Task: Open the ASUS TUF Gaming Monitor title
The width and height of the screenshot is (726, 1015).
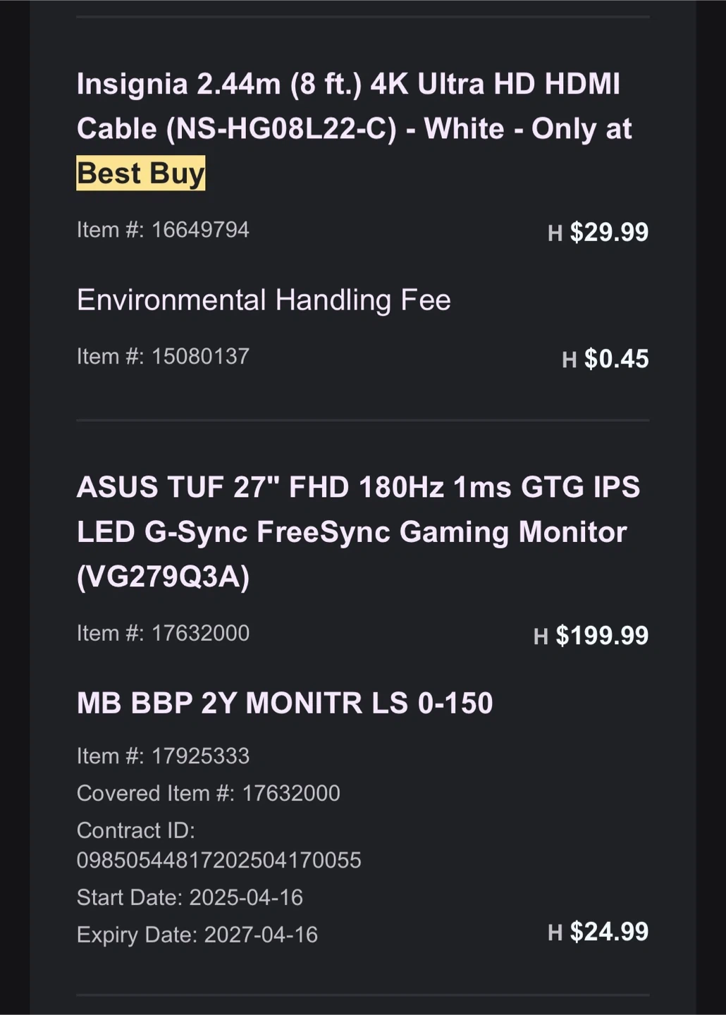Action: click(x=358, y=531)
